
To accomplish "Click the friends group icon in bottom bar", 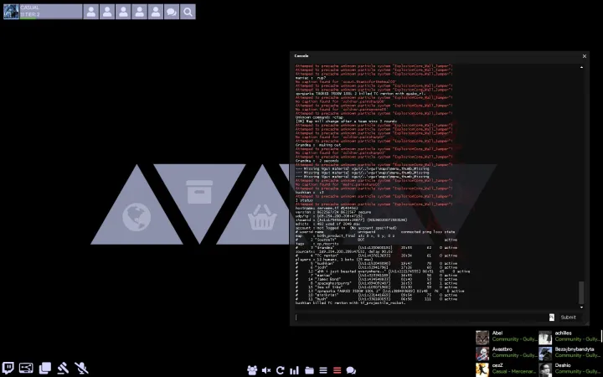I will 252,369.
